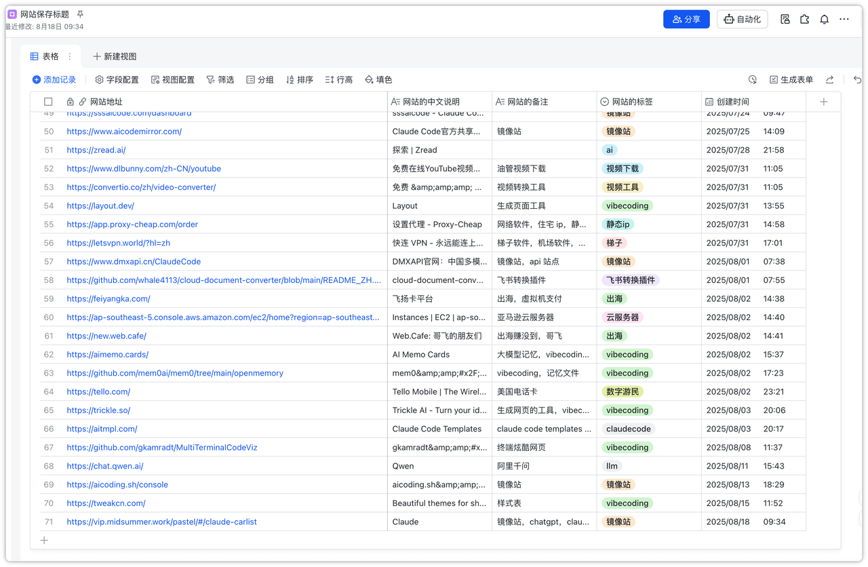Expand the 行高 row height options
The height and width of the screenshot is (567, 868).
click(x=338, y=80)
